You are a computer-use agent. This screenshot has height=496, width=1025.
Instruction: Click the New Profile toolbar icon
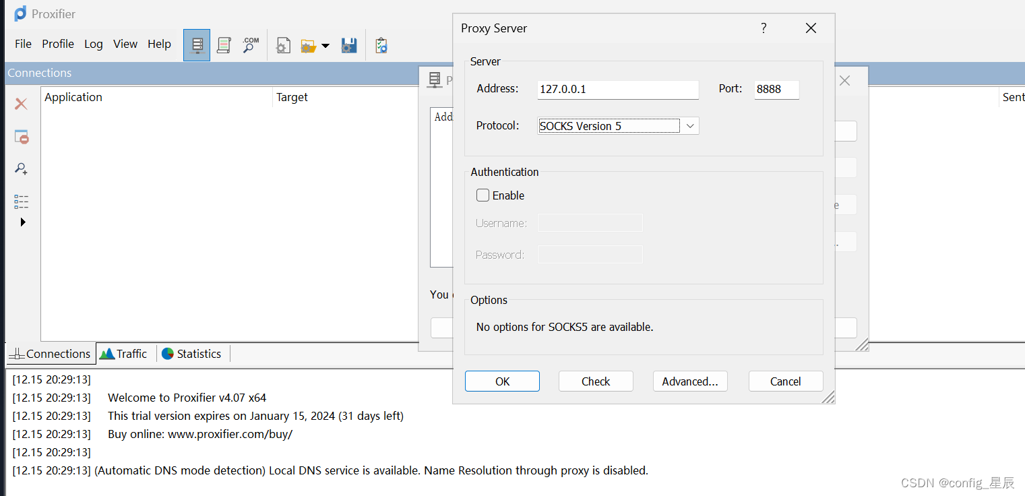click(x=284, y=46)
